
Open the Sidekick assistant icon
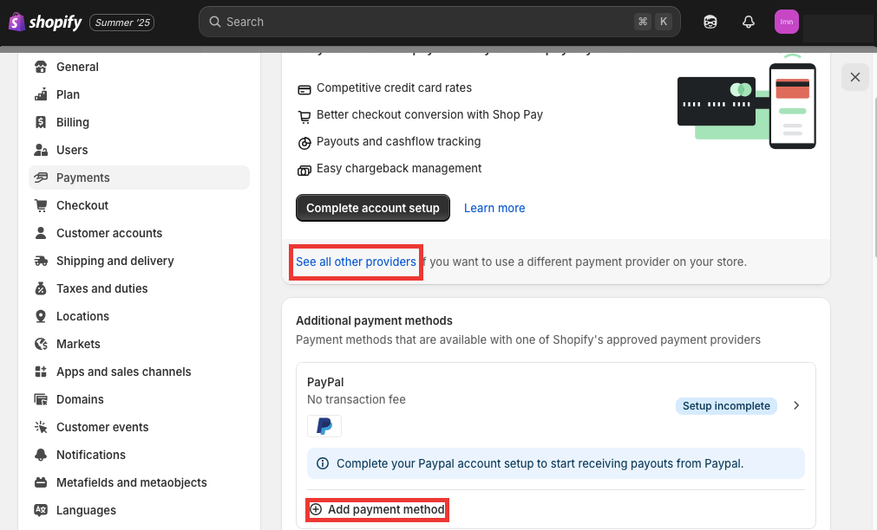[710, 22]
